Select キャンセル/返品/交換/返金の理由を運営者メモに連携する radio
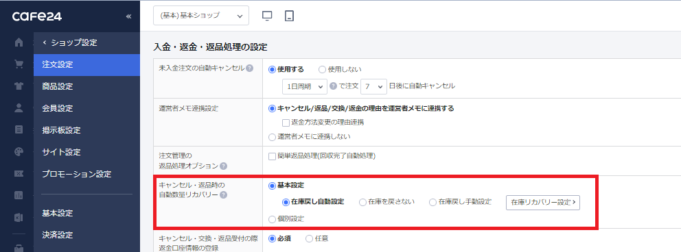Image resolution: width=681 pixels, height=252 pixels. pyautogui.click(x=273, y=109)
